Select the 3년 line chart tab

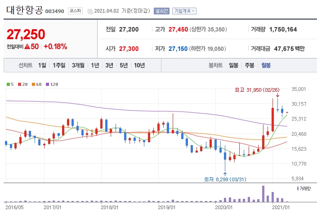(109, 65)
